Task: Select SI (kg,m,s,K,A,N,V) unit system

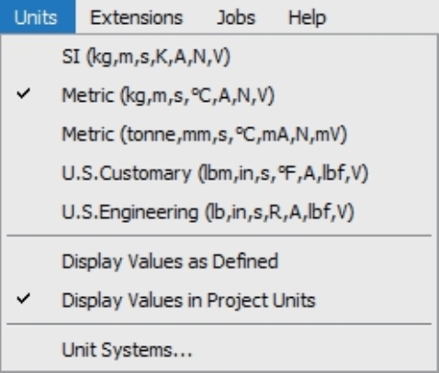Action: (x=219, y=57)
